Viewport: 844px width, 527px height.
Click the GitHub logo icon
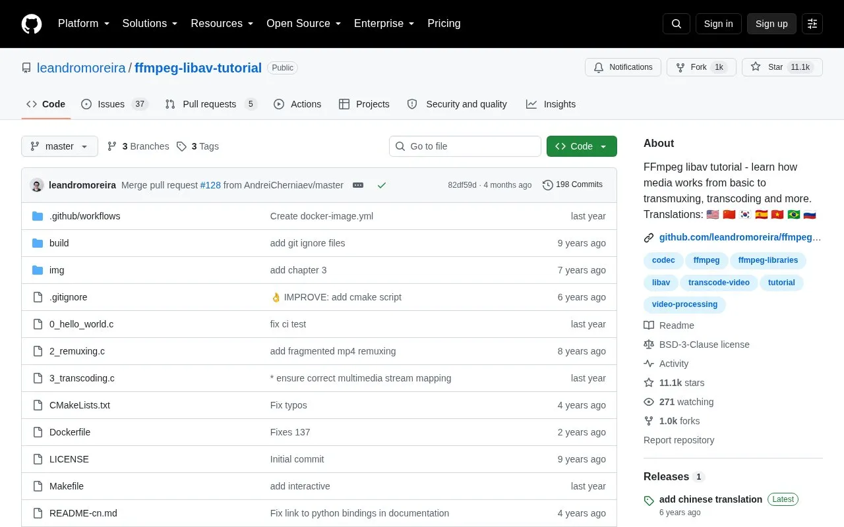(x=32, y=24)
